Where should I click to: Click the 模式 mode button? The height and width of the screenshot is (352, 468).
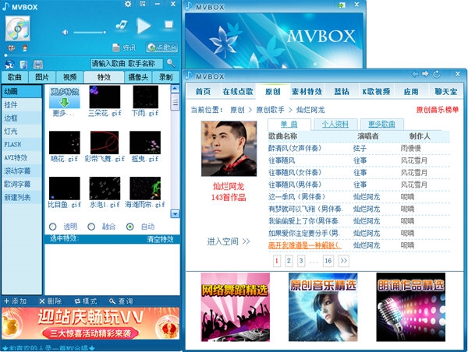tap(86, 301)
